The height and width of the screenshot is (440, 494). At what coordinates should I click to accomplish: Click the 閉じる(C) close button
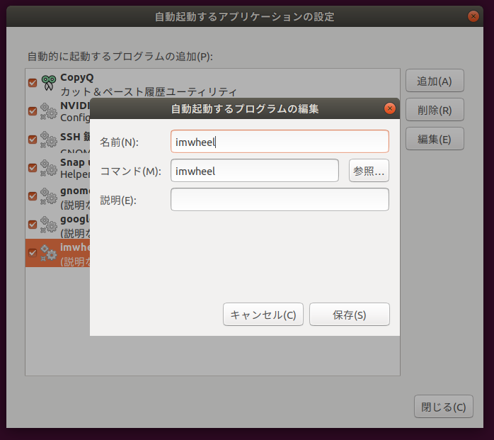pos(443,407)
